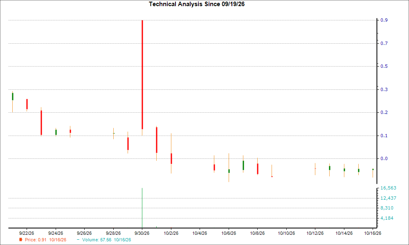Image resolution: width=409 pixels, height=245 pixels.
Task: Click the 9/28/26 date axis label
Action: (113, 233)
